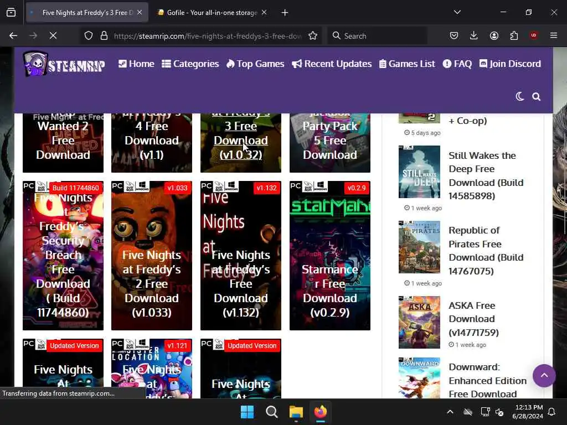This screenshot has height=425, width=567.
Task: Click Firefox icon in the taskbar
Action: [321, 412]
